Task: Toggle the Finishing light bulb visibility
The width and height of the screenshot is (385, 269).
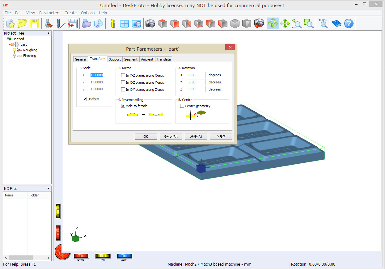Action: click(14, 56)
